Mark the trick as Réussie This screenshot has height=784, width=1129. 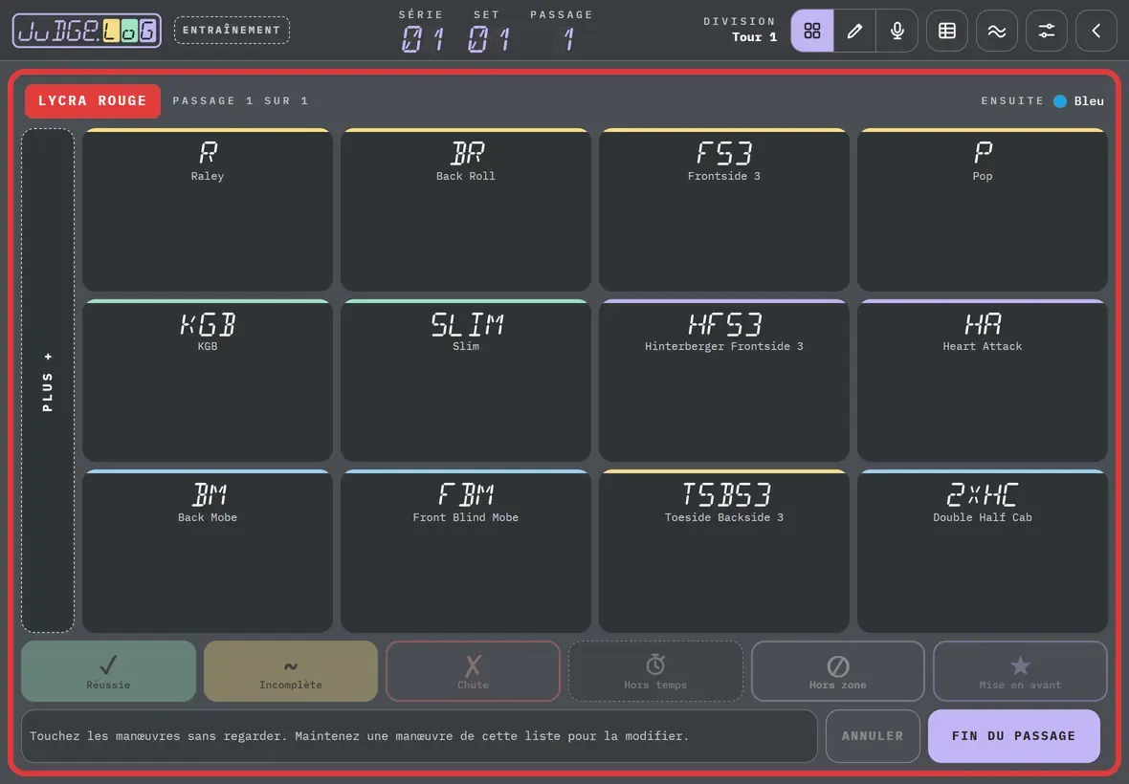(x=109, y=671)
